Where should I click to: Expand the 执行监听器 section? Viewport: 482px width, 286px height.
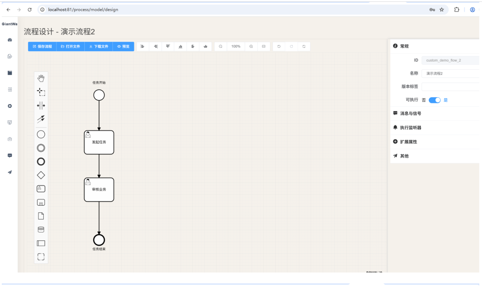coord(435,128)
